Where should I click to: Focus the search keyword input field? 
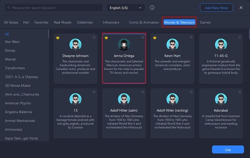(x=54, y=8)
